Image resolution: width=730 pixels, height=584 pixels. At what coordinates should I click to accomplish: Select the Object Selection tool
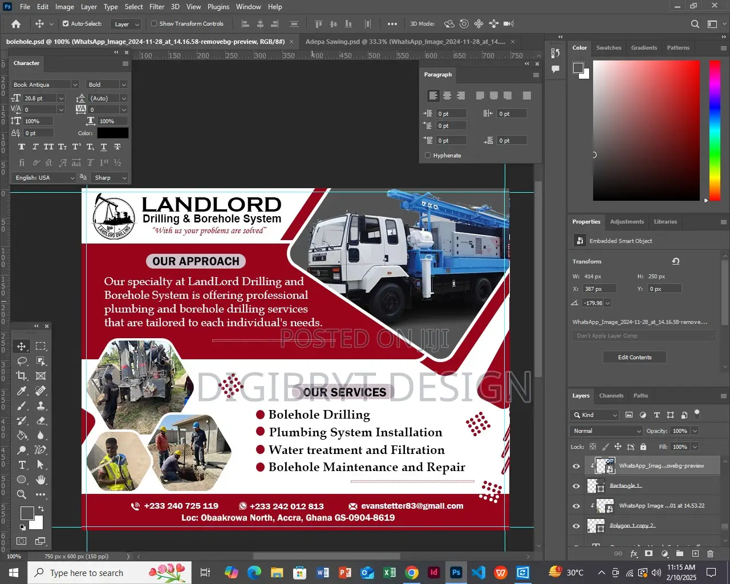(40, 361)
